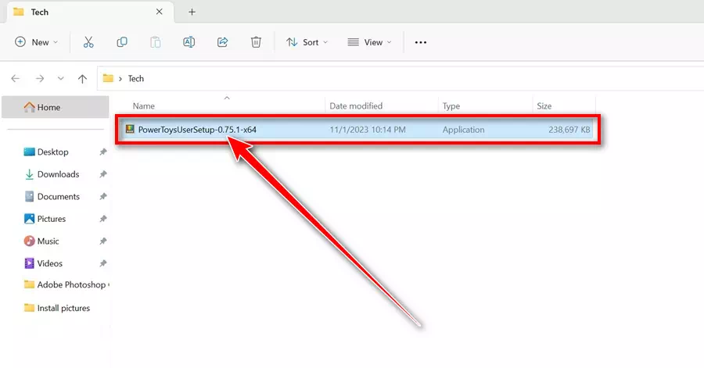Image resolution: width=704 pixels, height=368 pixels.
Task: Open the New item dropdown
Action: 36,42
